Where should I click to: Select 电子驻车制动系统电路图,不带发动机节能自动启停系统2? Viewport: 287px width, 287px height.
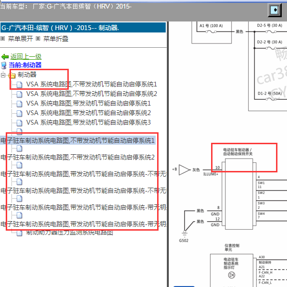coord(78,157)
